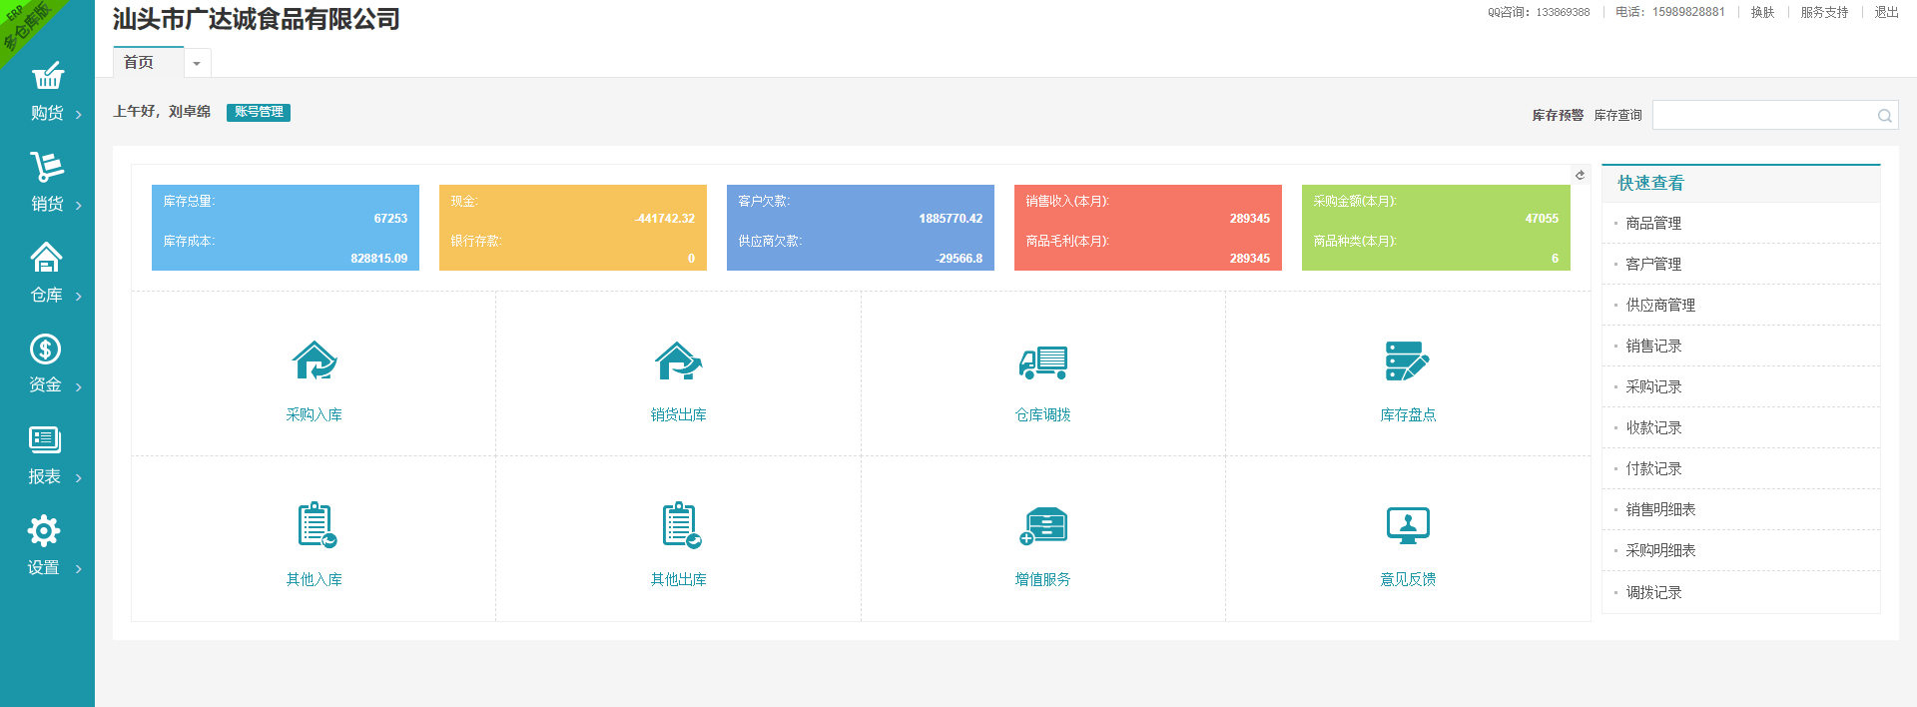Click the 采购入库 purchase-in icon
Screen dimensions: 1917x707
pyautogui.click(x=314, y=361)
